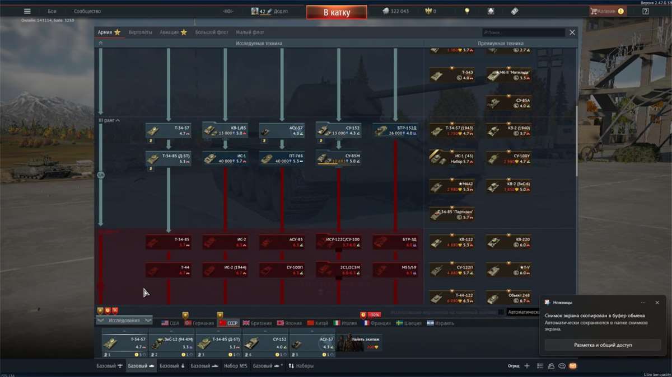Collapse the III ранг section
Screen dimensions: 672x377
point(109,120)
